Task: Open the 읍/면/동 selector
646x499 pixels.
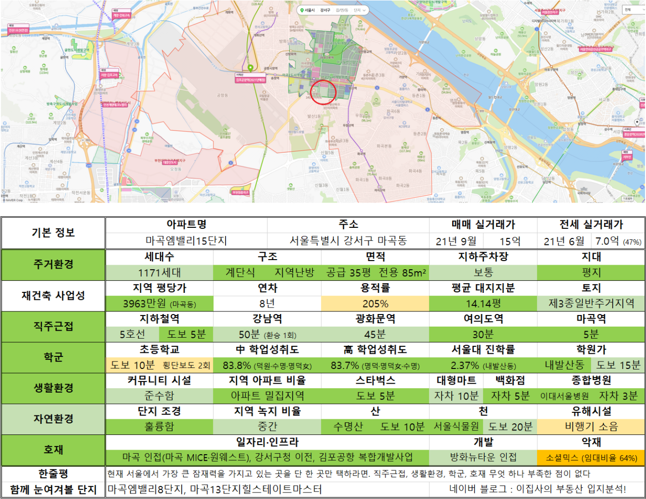Action: tap(342, 10)
